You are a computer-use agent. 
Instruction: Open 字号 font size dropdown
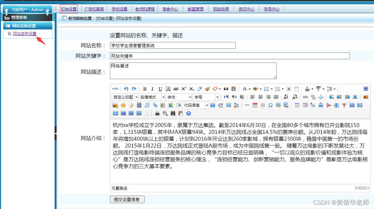(206, 97)
